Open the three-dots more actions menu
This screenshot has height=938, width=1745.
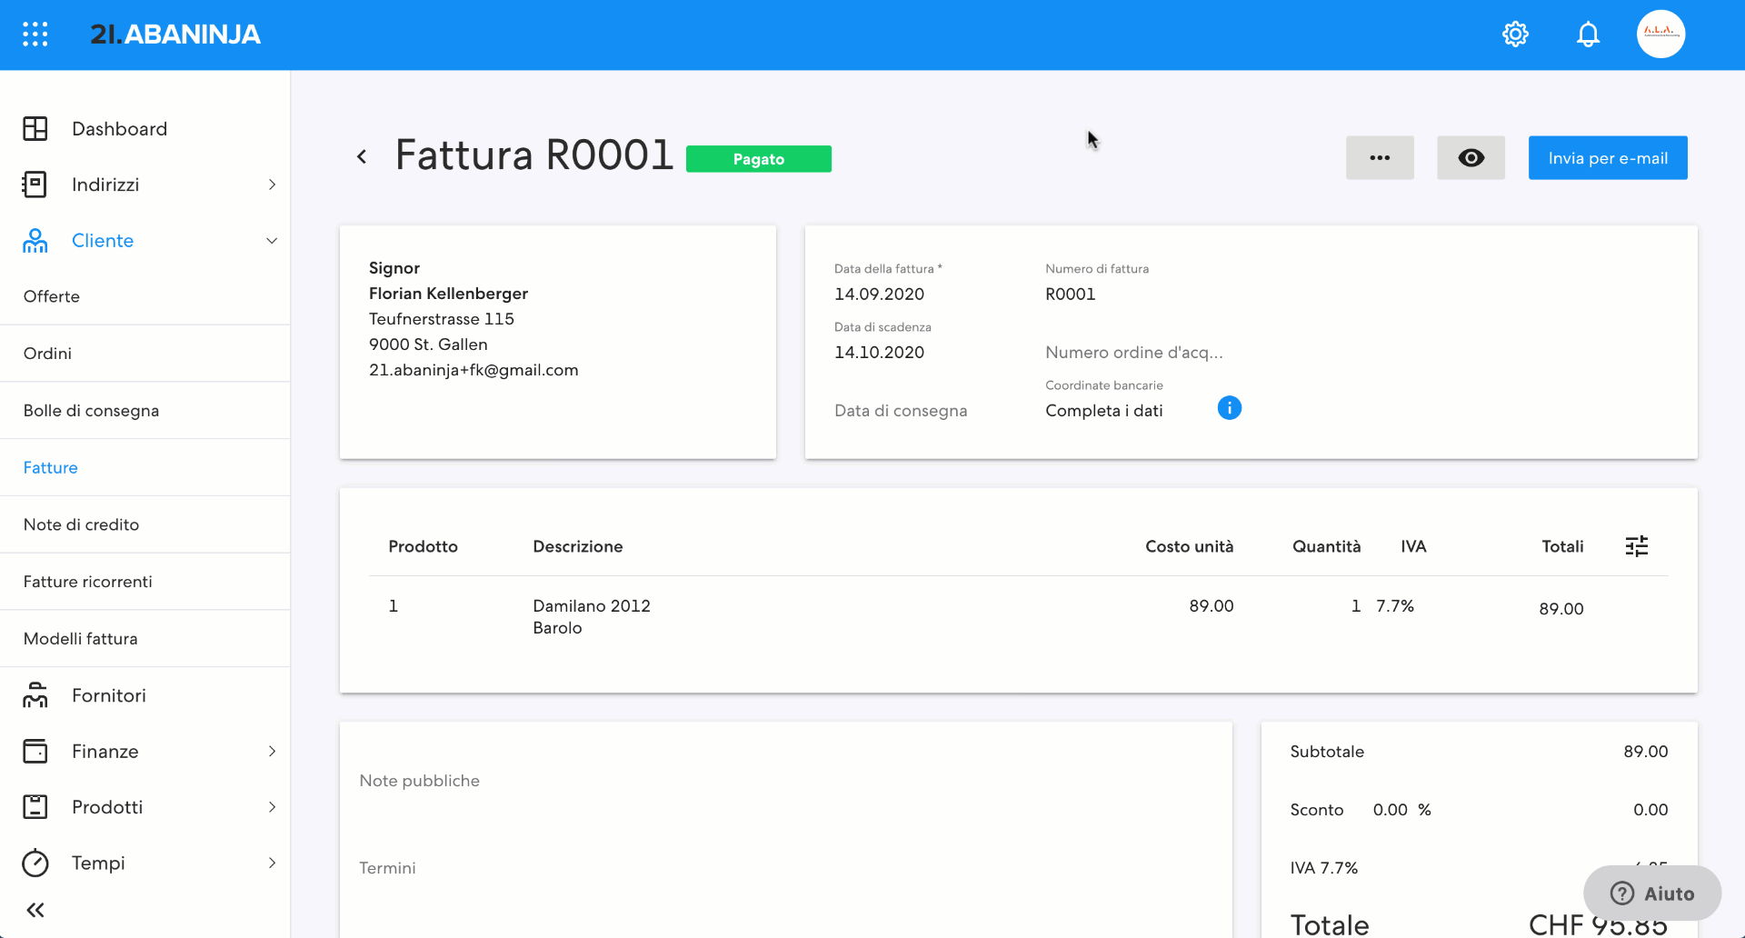point(1380,158)
